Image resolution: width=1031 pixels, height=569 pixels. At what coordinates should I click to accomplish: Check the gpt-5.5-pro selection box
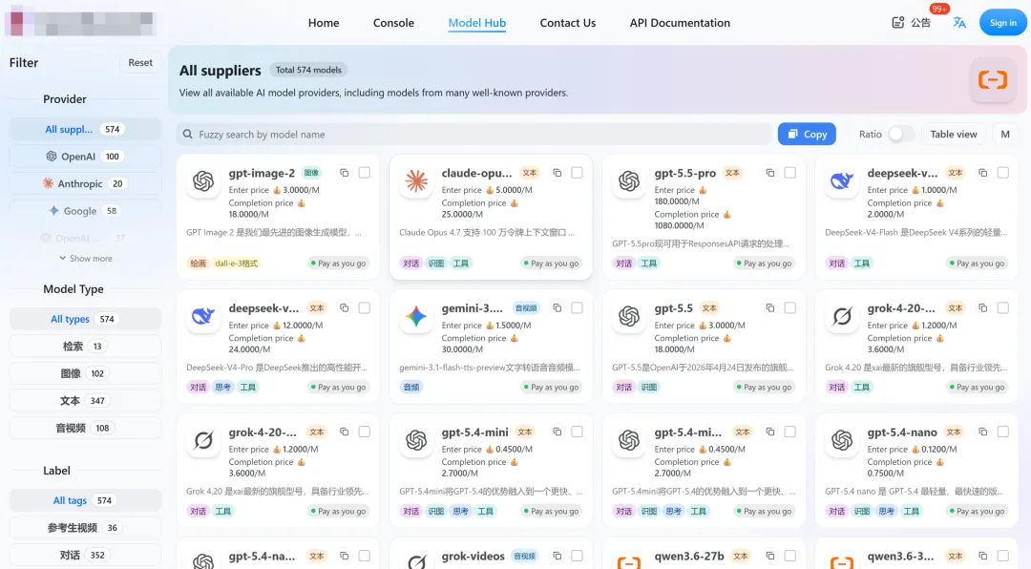point(790,173)
